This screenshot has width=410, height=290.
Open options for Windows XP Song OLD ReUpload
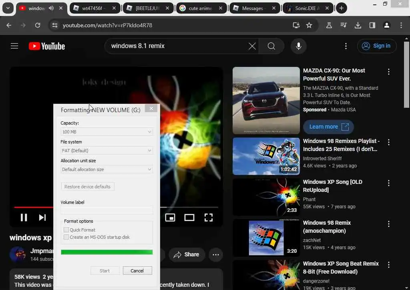point(389,183)
